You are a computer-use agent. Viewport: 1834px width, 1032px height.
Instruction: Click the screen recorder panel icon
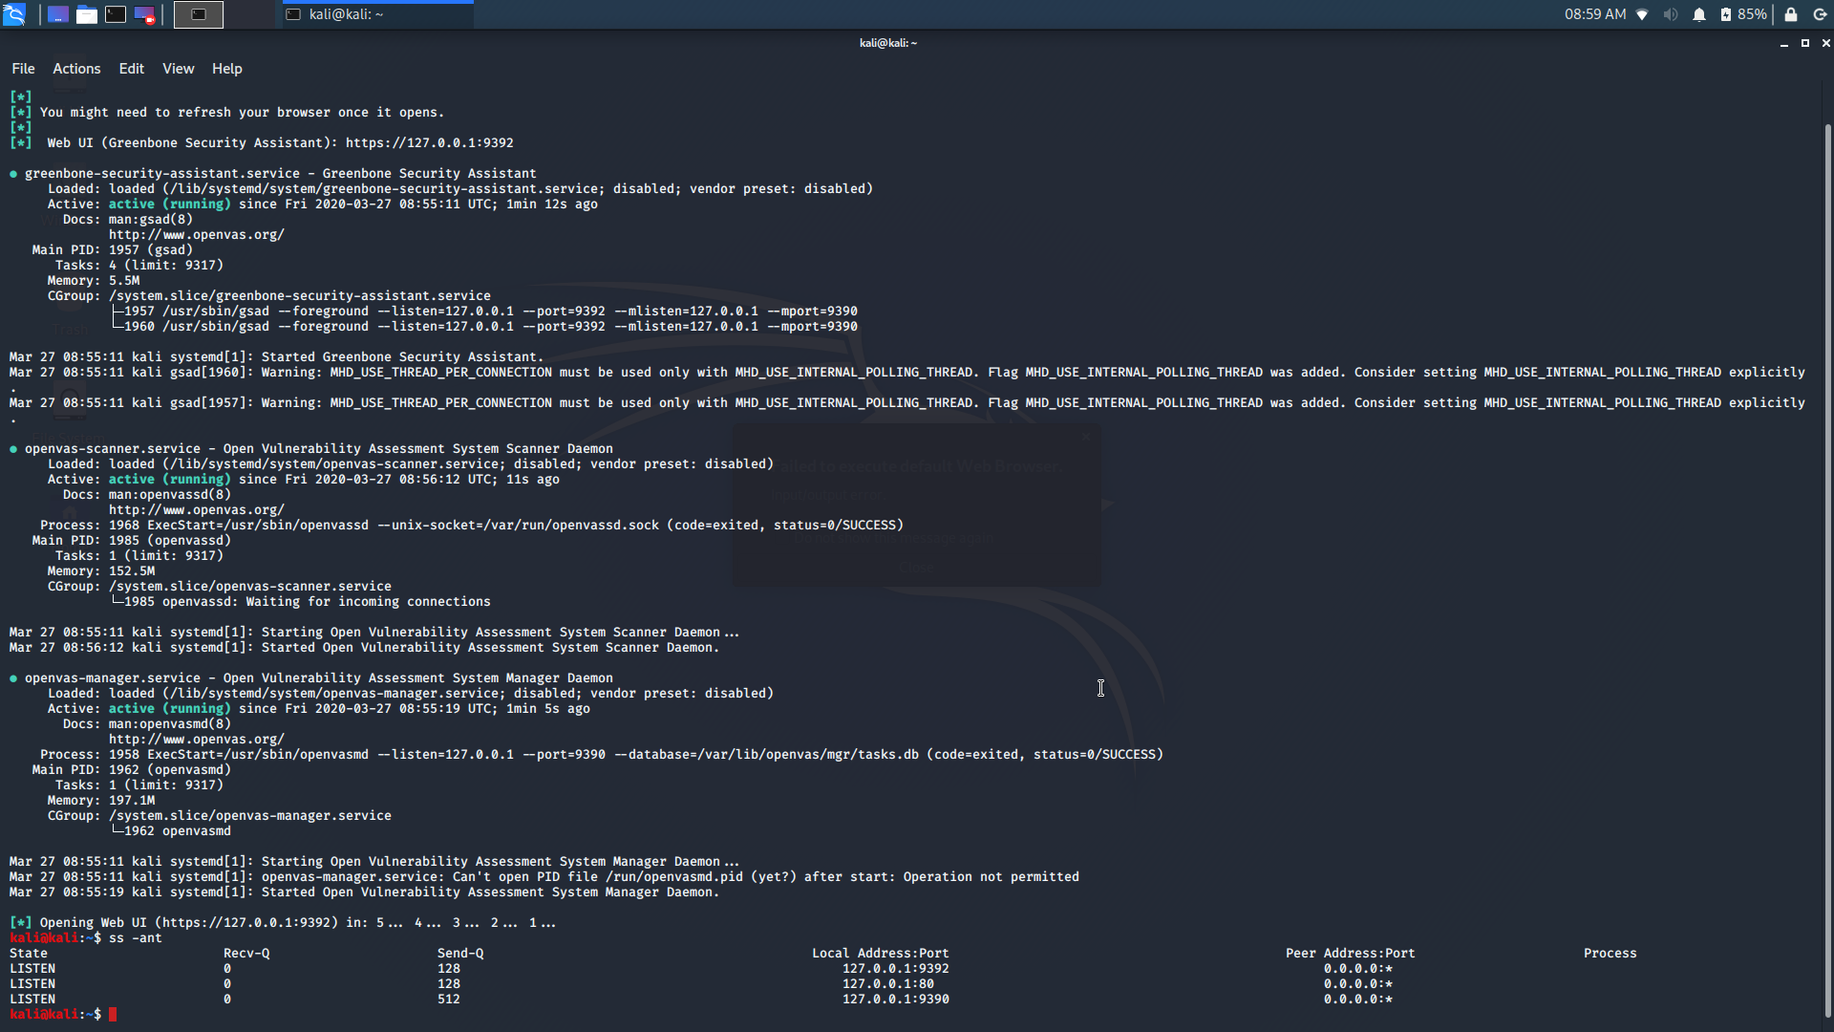[x=144, y=14]
